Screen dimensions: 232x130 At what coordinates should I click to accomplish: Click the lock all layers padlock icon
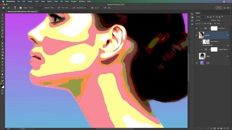(x=211, y=23)
